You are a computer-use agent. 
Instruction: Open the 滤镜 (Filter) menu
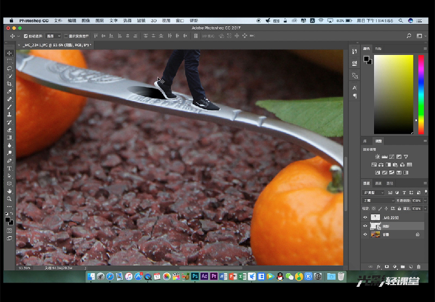tap(141, 21)
